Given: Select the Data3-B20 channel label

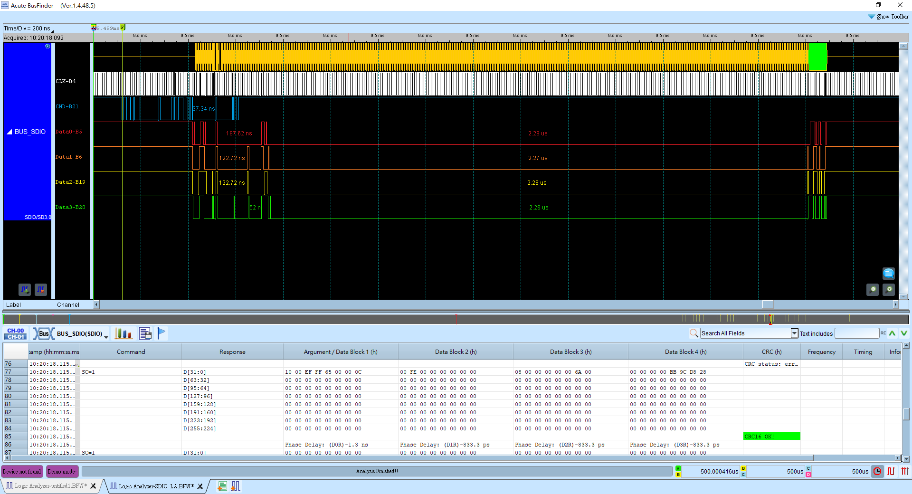Looking at the screenshot, I should point(70,207).
